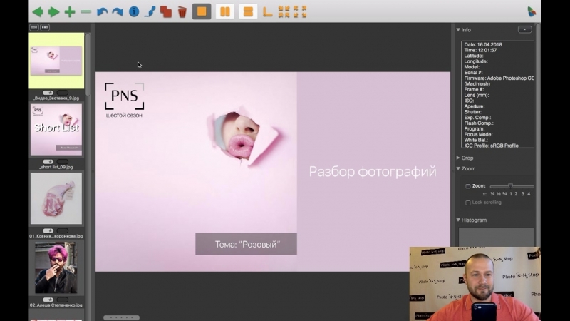Collapse the Info panel section
570x321 pixels.
(458, 30)
